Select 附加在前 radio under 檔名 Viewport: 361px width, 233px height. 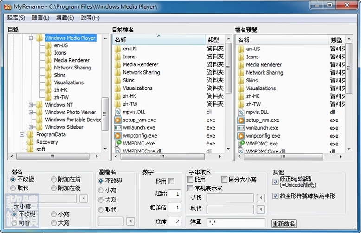point(54,179)
